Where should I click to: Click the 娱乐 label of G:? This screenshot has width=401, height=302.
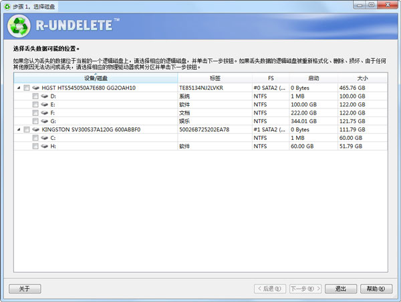pos(184,121)
